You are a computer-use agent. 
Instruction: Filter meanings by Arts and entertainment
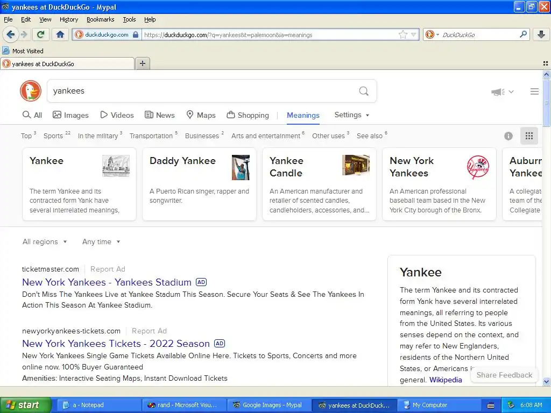[x=268, y=136]
